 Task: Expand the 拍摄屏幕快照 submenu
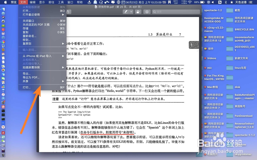tap(42, 67)
